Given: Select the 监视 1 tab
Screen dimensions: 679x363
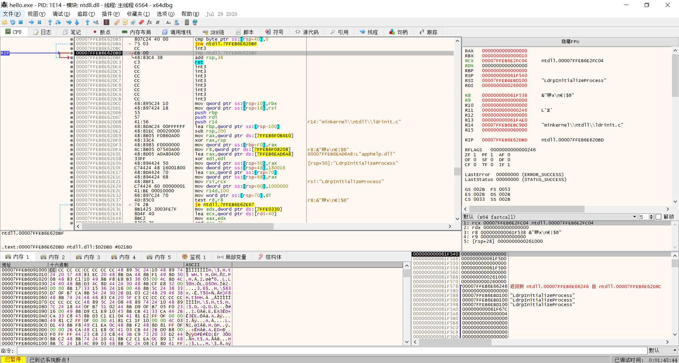Looking at the screenshot, I should click(x=194, y=257).
